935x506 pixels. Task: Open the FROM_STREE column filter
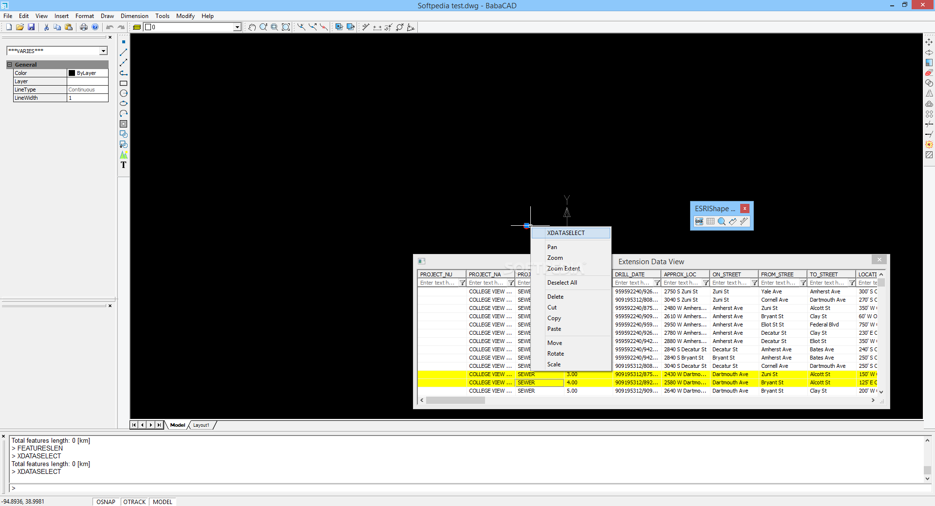(803, 283)
